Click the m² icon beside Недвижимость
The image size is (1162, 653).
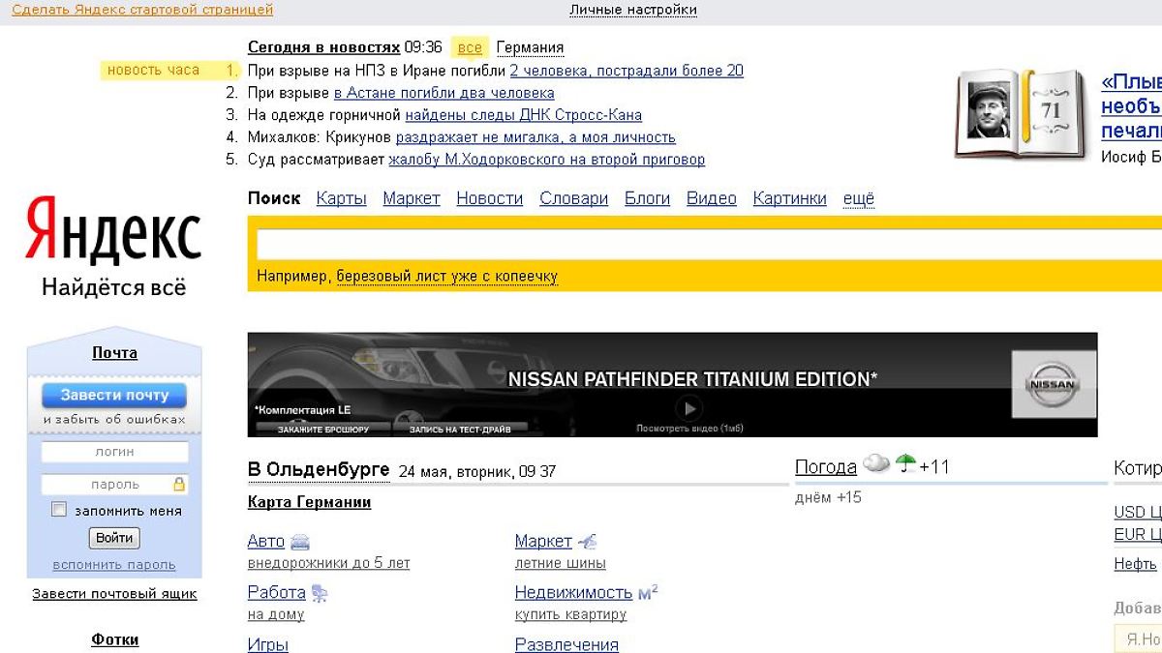point(648,592)
